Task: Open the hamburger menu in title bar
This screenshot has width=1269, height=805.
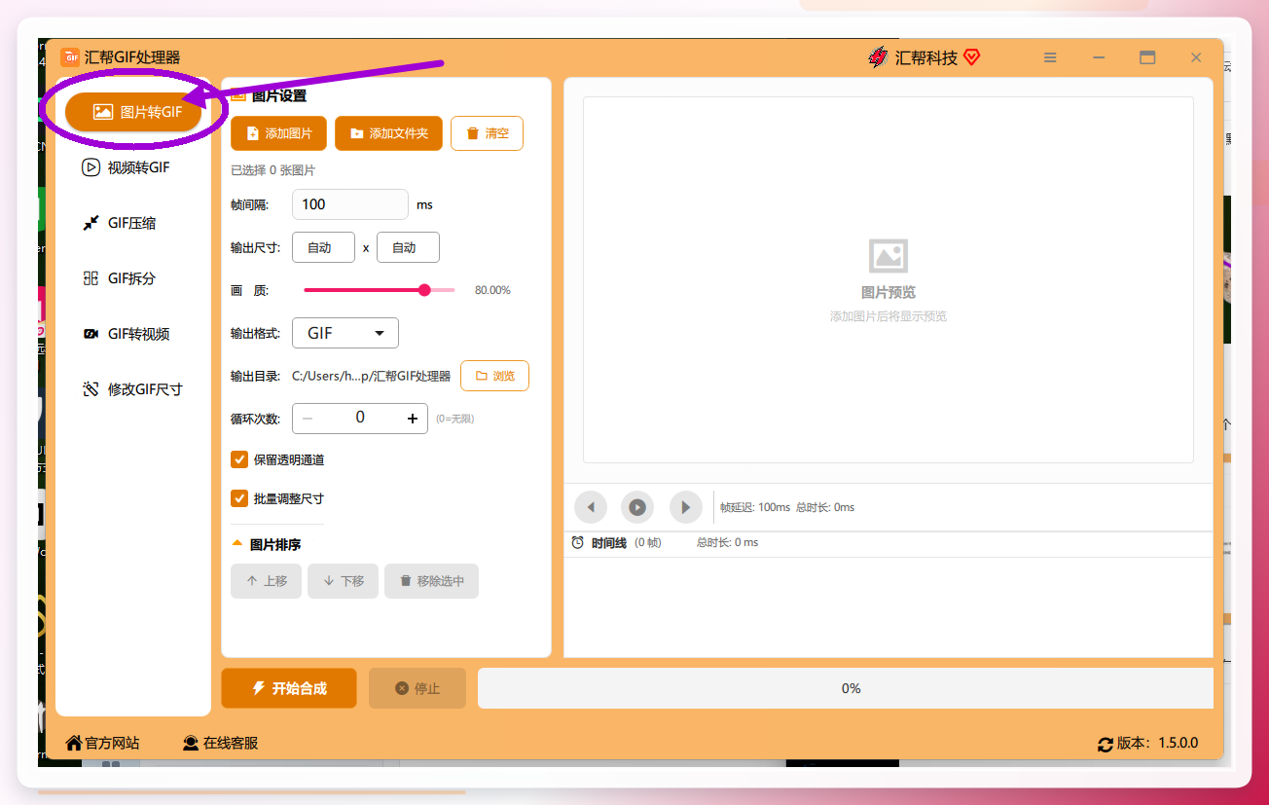Action: [1050, 57]
